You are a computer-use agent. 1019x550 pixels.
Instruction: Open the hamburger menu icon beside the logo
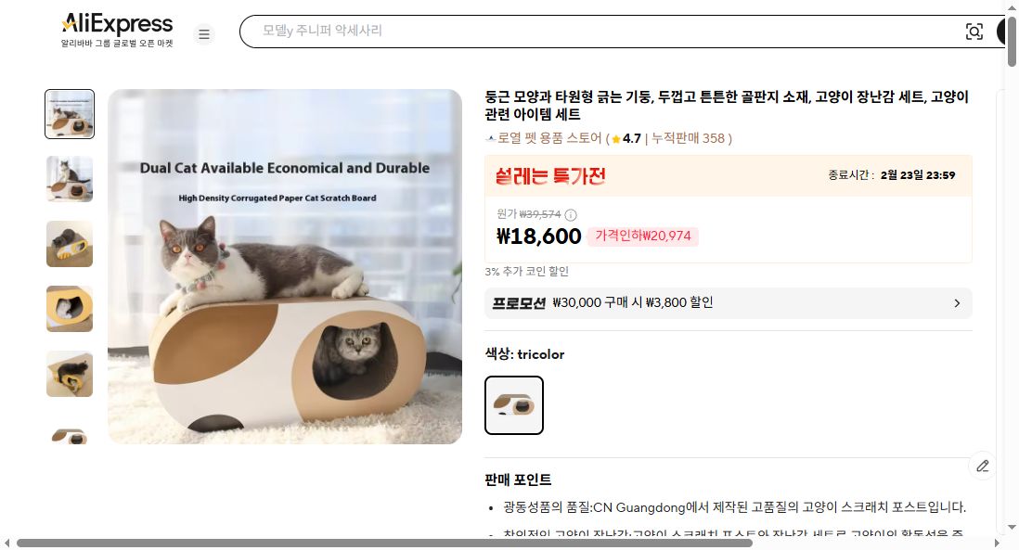(204, 33)
